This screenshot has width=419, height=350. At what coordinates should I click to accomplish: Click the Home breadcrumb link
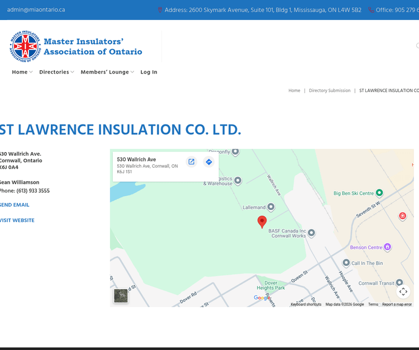(294, 91)
